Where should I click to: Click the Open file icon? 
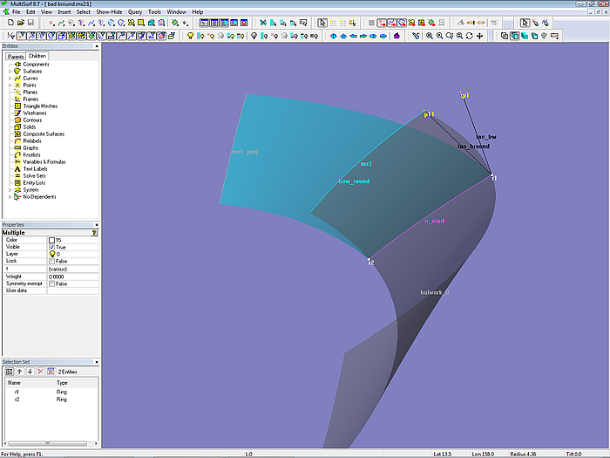coord(19,23)
